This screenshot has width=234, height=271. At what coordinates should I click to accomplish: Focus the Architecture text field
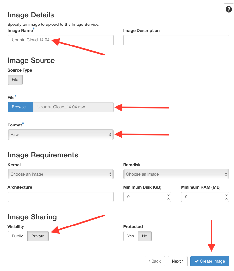point(61,197)
